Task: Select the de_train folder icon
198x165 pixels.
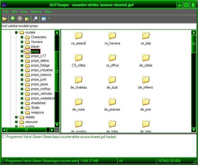Action: (146, 124)
